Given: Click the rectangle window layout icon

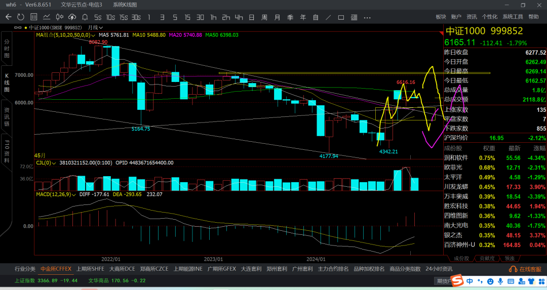Looking at the screenshot, I should point(341,17).
